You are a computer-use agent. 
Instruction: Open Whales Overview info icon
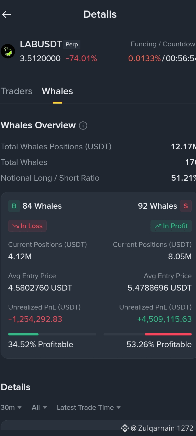(83, 126)
